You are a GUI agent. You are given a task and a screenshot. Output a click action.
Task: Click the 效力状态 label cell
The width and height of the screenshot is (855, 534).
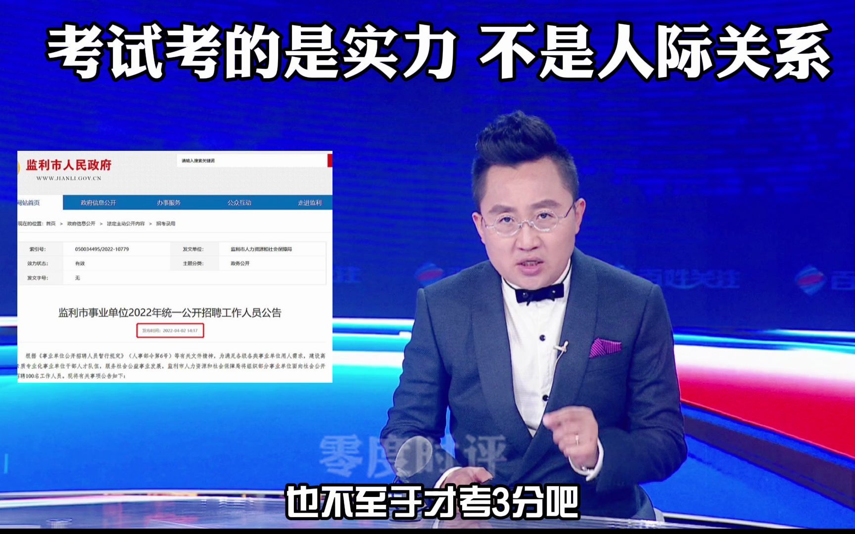(x=38, y=264)
